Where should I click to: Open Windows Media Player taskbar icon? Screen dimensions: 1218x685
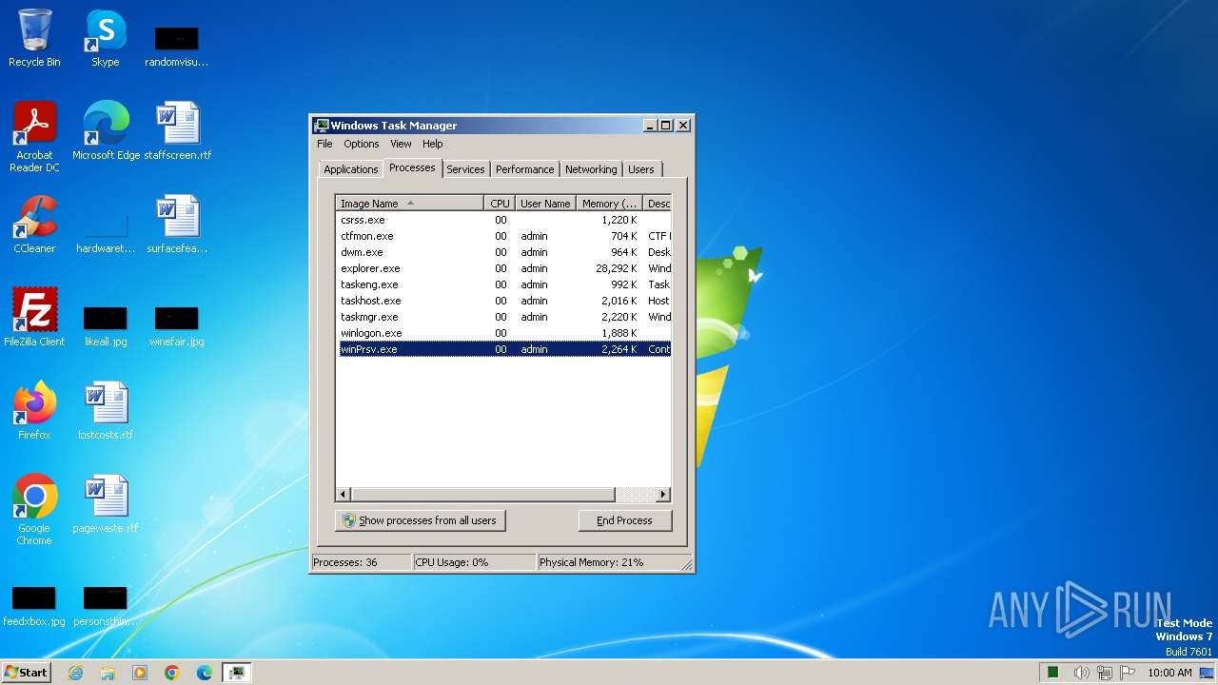[x=140, y=673]
